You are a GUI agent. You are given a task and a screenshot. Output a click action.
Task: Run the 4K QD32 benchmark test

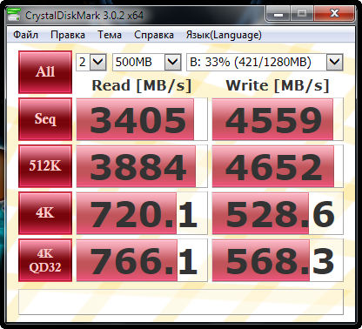click(x=45, y=260)
